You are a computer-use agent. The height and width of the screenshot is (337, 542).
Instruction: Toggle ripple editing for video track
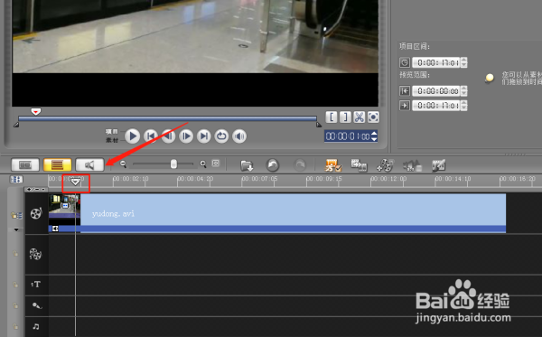[x=16, y=215]
